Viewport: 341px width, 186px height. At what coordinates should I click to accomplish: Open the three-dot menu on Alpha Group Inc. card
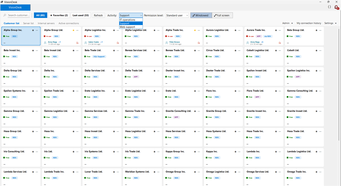(37, 30)
